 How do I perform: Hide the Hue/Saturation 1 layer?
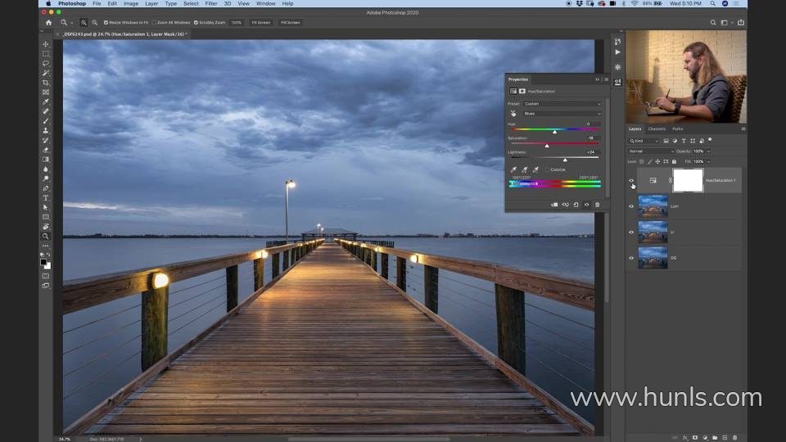coord(631,180)
